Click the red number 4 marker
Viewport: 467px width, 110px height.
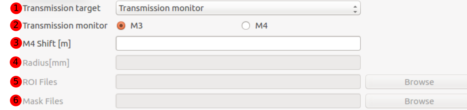point(16,62)
